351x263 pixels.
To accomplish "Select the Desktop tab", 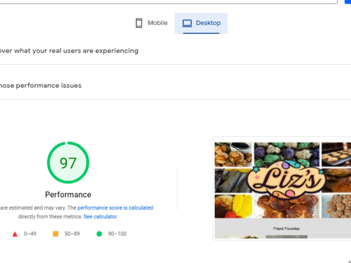I will click(x=201, y=23).
